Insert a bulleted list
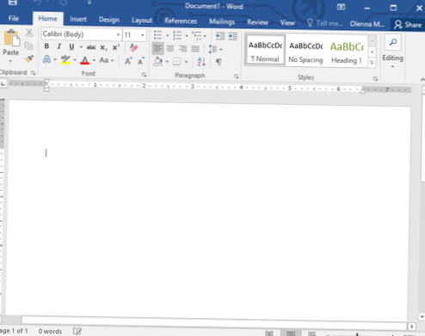Screen dimensions: 425x336 point(157,35)
